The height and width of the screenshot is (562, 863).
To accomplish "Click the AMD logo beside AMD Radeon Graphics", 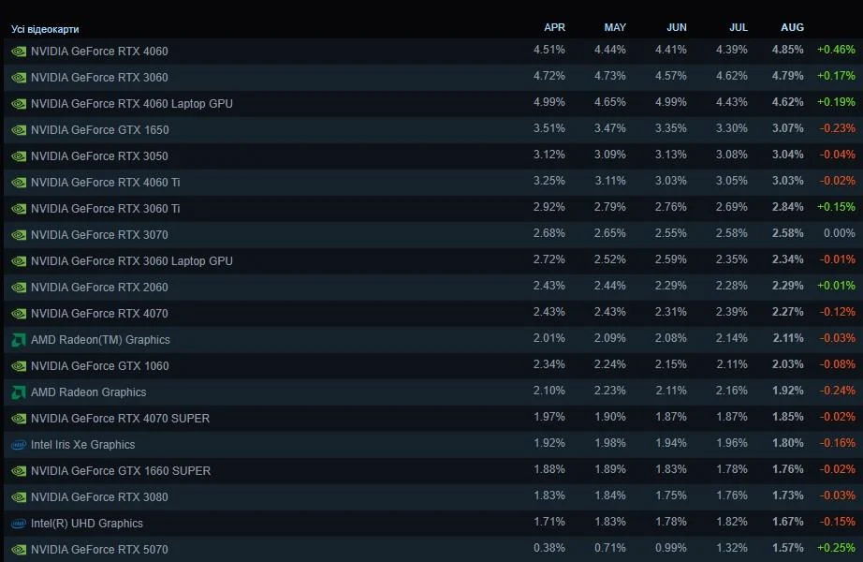I will tap(19, 392).
